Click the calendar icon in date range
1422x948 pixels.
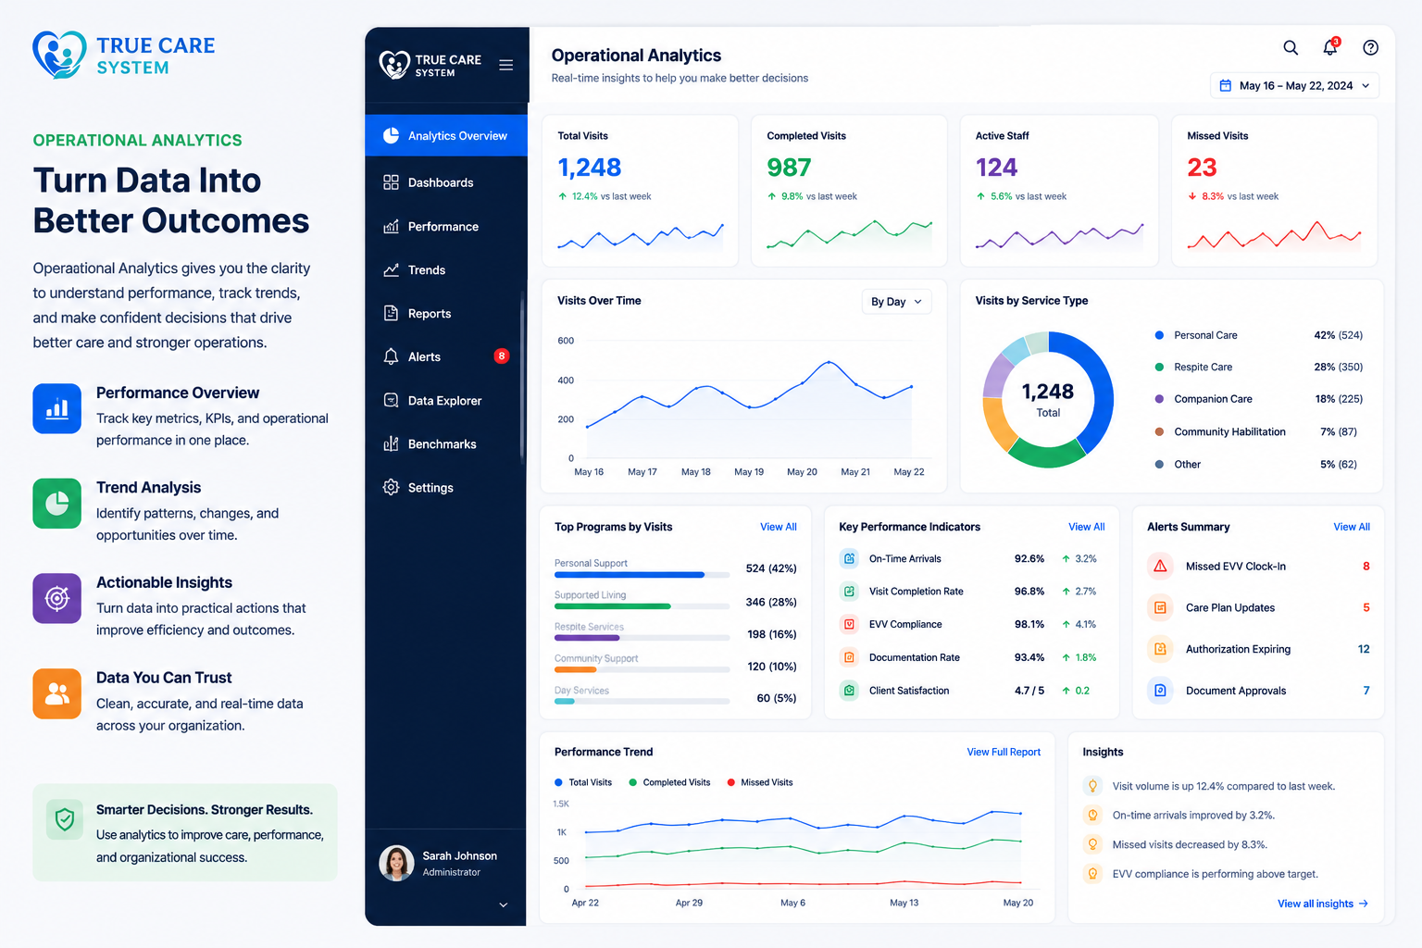(x=1226, y=85)
